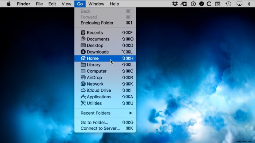Select Applications in the Go menu
Screen dimensions: 255x143
coord(105,97)
